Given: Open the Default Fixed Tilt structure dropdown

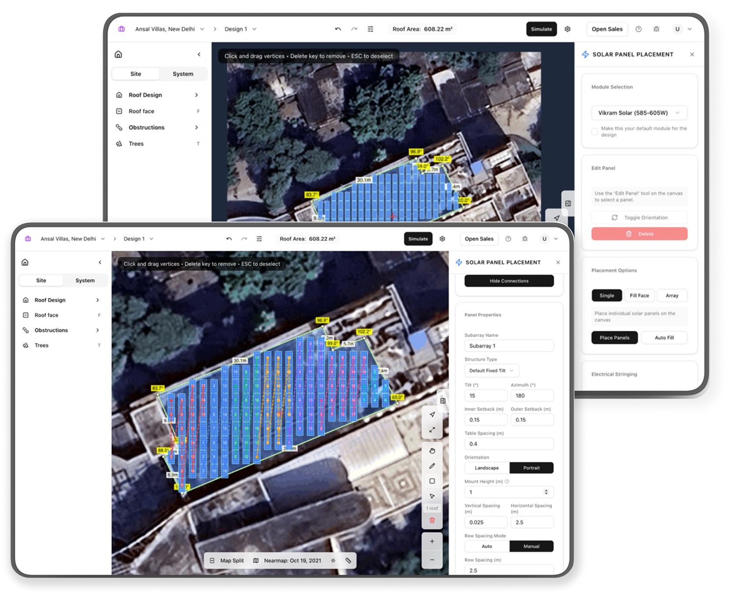Looking at the screenshot, I should (491, 371).
